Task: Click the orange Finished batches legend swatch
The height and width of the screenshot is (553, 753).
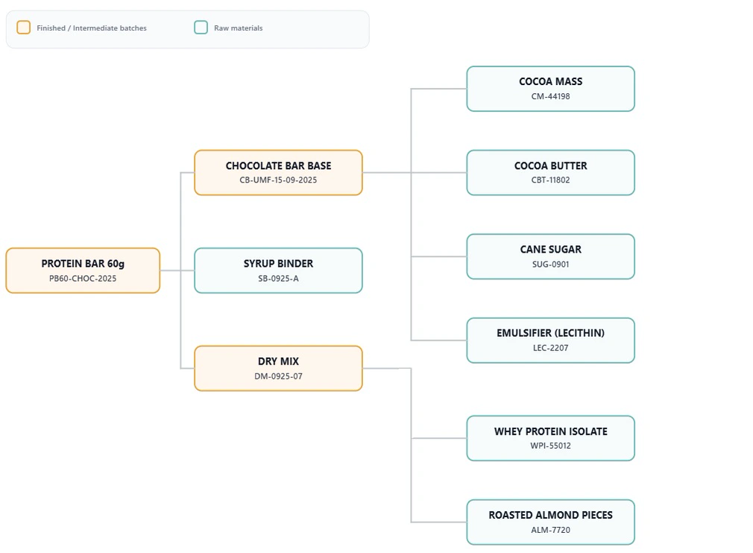Action: [23, 27]
